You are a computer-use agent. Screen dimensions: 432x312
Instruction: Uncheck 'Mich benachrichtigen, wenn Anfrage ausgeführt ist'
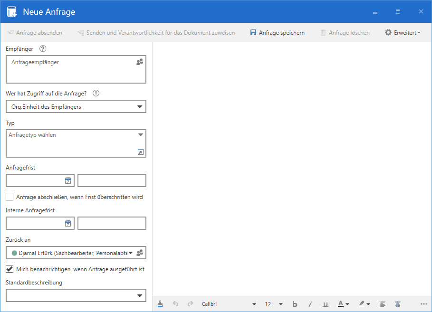pos(10,269)
